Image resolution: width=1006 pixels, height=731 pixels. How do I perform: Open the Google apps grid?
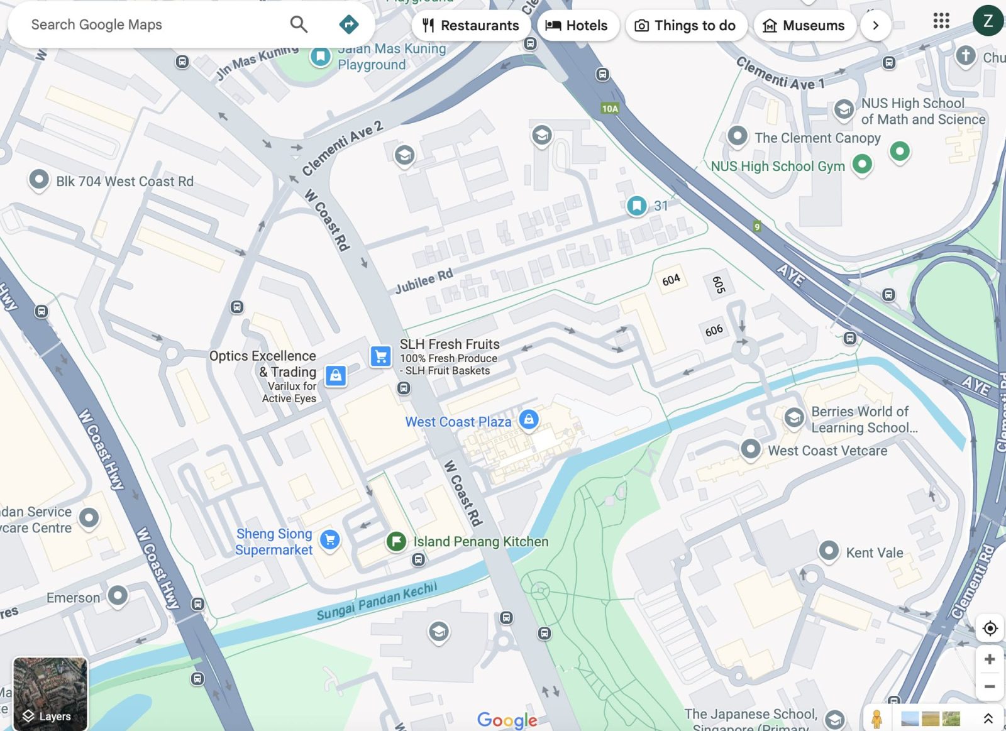pyautogui.click(x=941, y=21)
